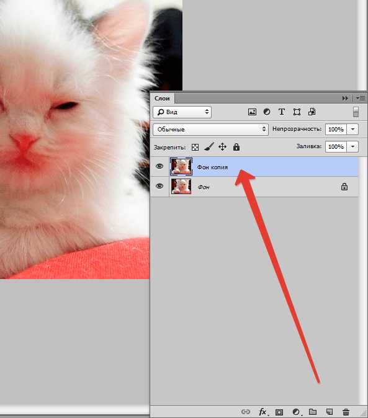
Task: Open the Вид filter type dropdown
Action: pyautogui.click(x=182, y=112)
